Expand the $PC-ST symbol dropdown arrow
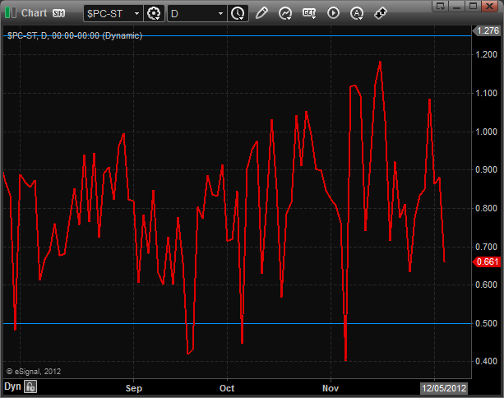Screen dimensions: 504x398 click(136, 13)
